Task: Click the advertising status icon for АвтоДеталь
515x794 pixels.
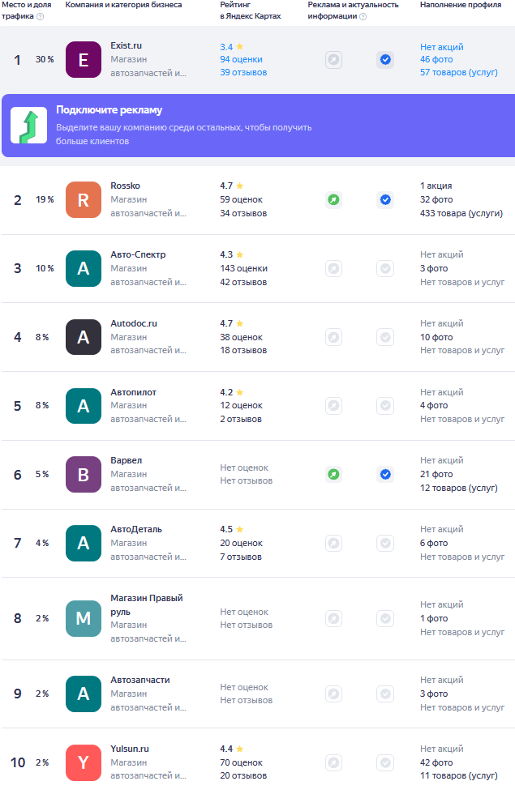Action: [333, 544]
